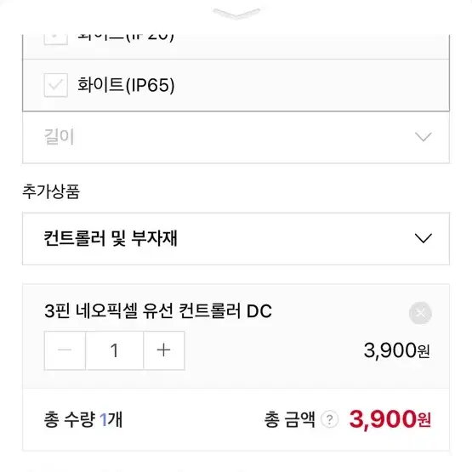
Task: Open the 총 금액 help question mark
Action: click(330, 419)
